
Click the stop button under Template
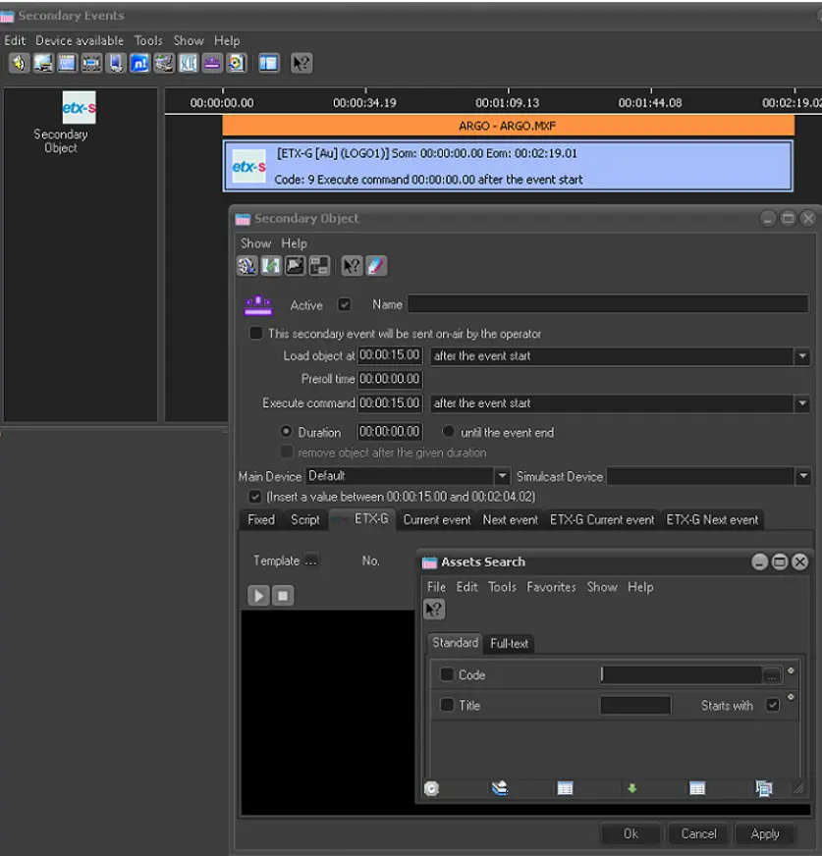point(283,595)
